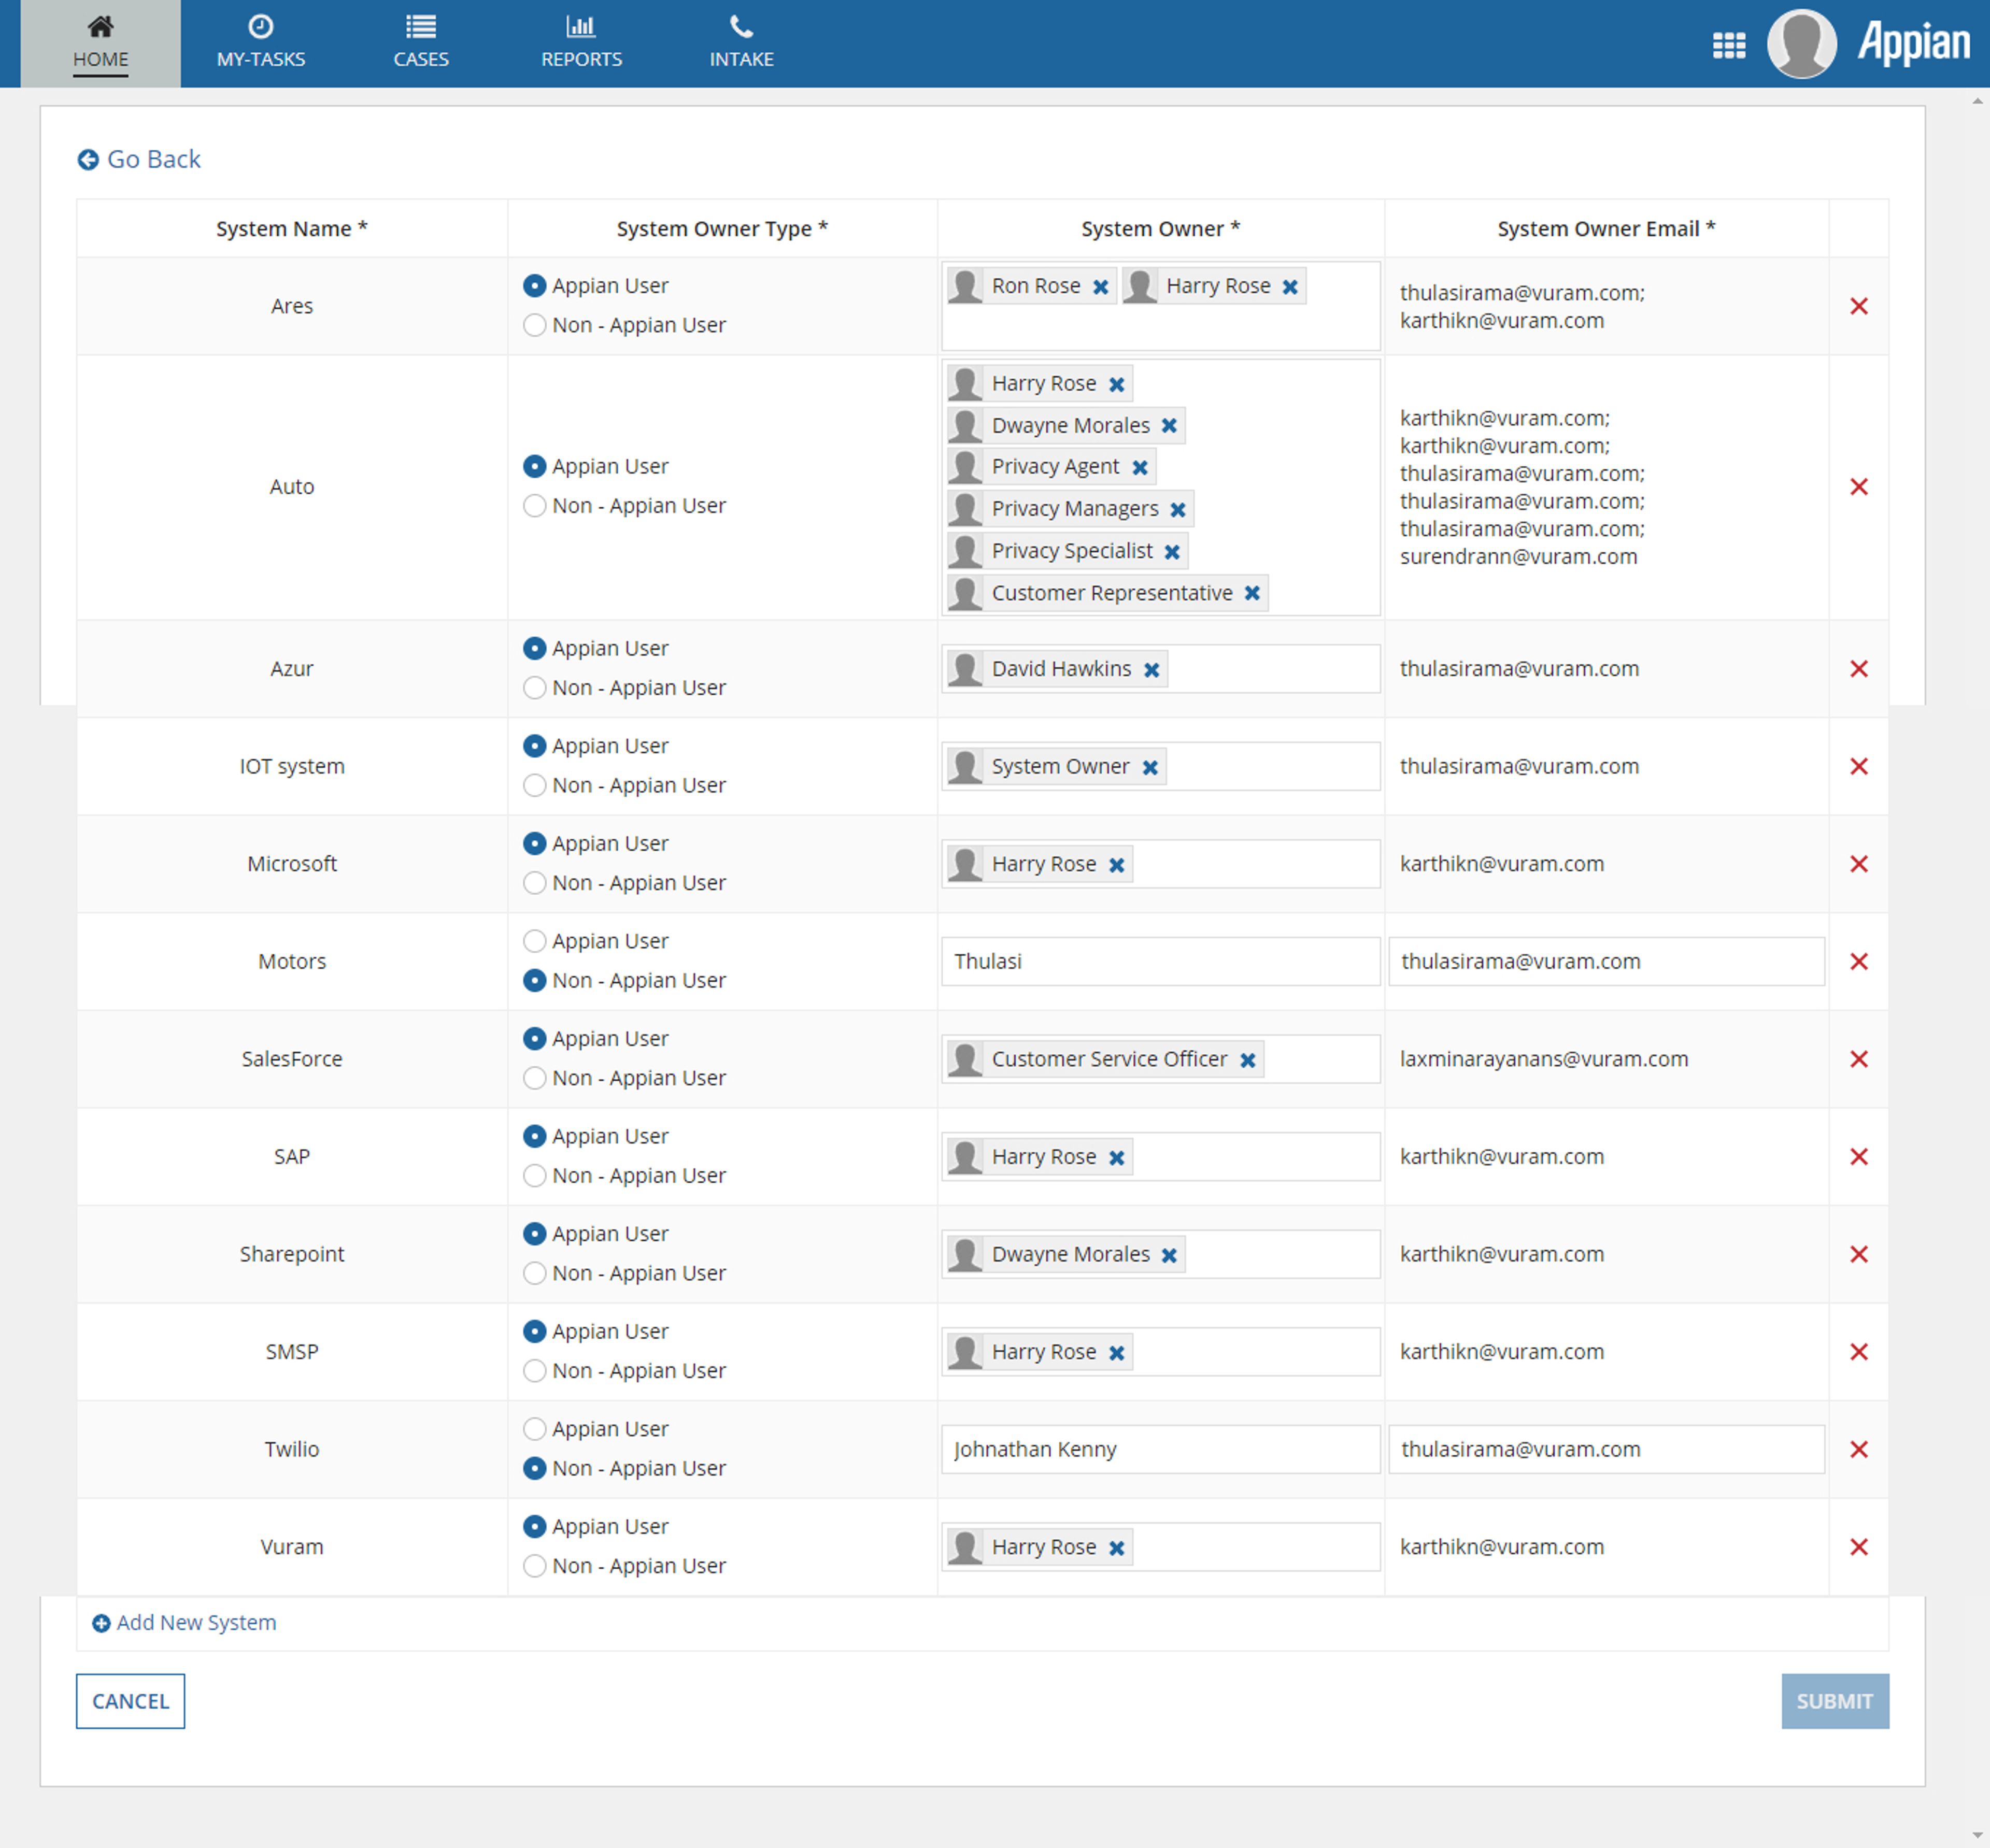The width and height of the screenshot is (1990, 1848).
Task: Edit the Motors system owner email field
Action: pos(1607,961)
